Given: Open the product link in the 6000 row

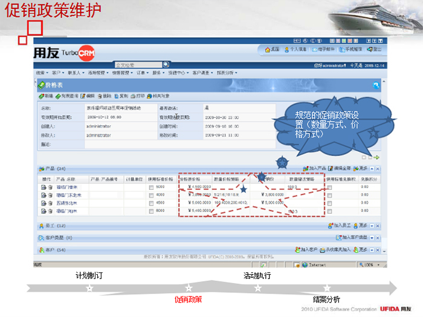Looking at the screenshot, I should coord(69,195).
